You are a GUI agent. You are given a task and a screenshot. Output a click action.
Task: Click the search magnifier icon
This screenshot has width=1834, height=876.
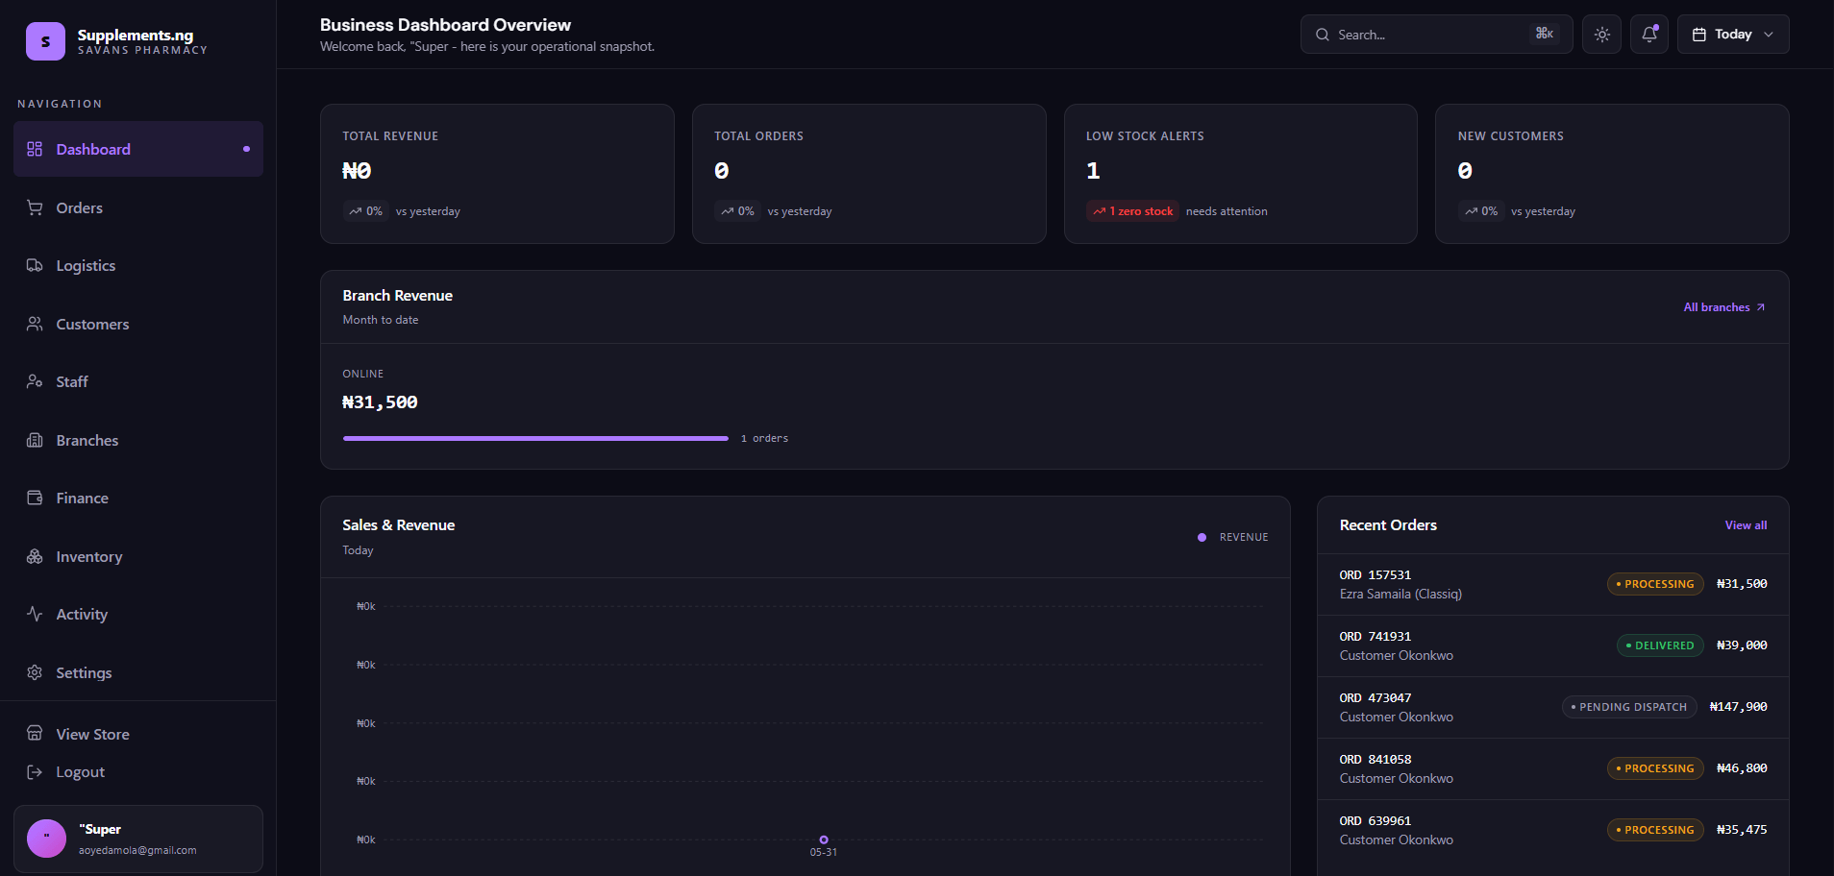click(1323, 35)
